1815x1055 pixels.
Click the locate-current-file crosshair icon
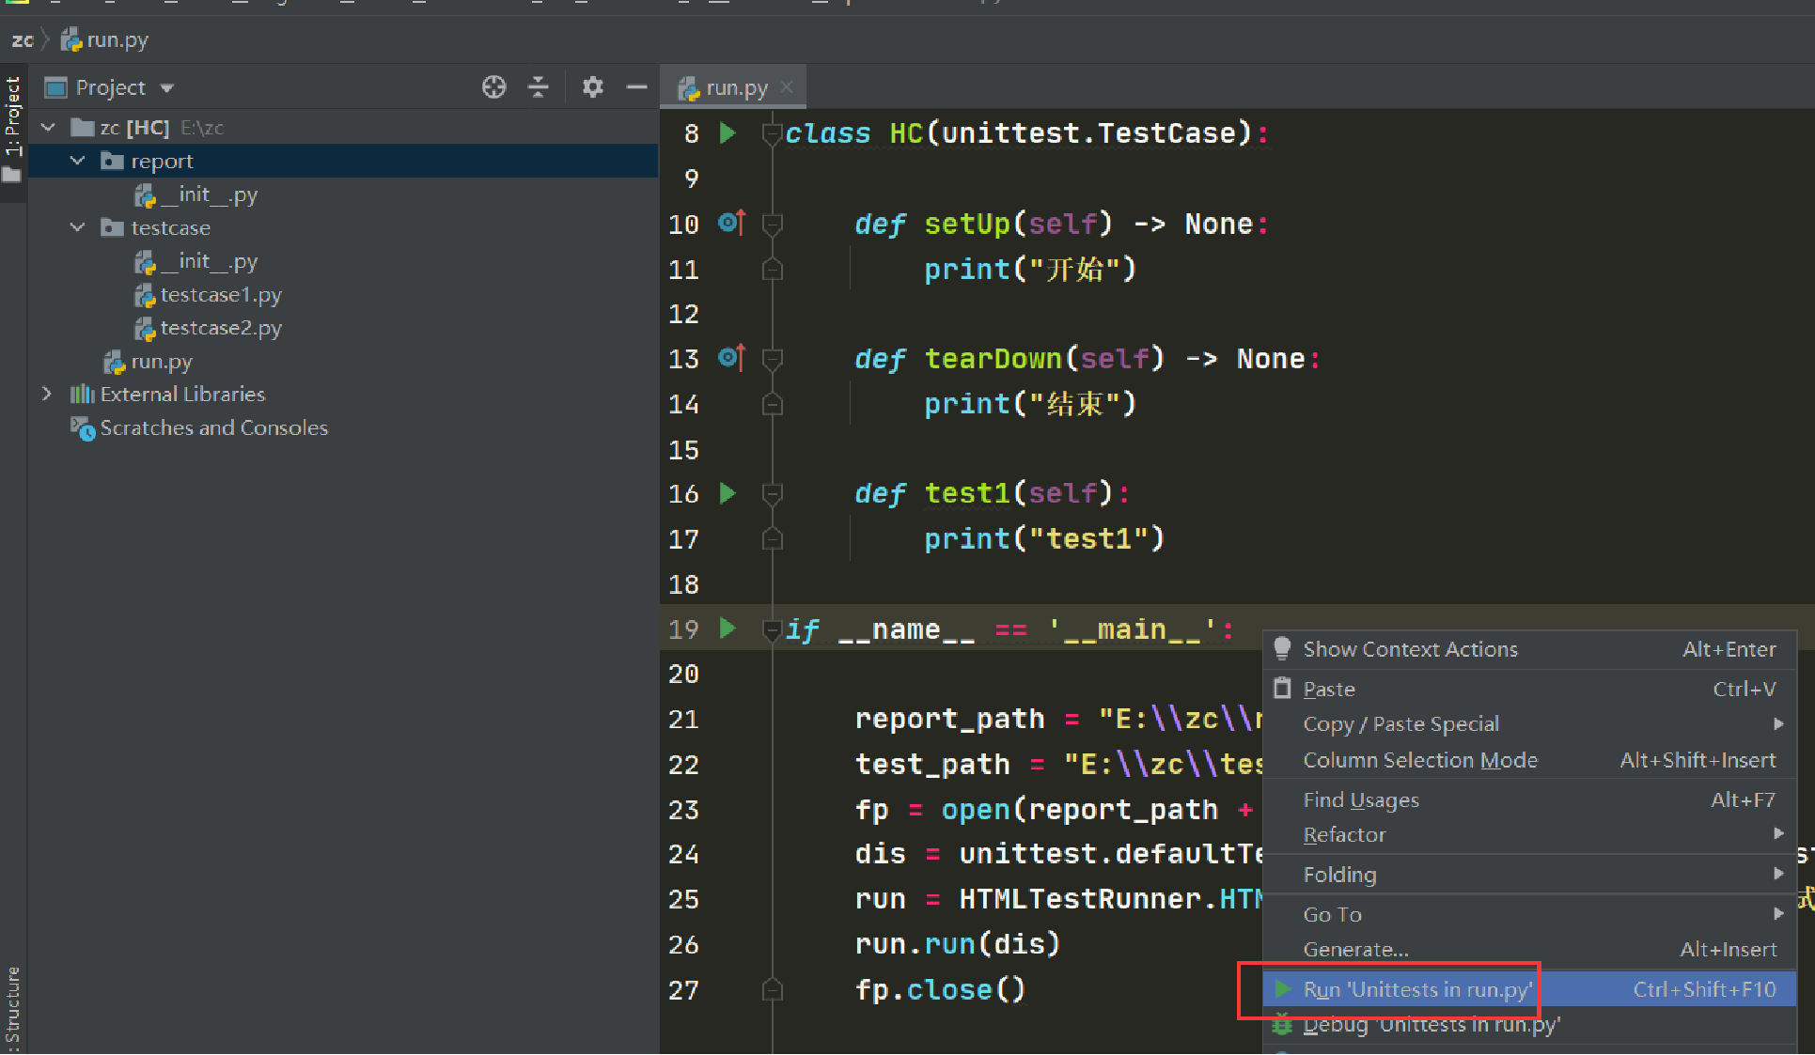point(493,87)
